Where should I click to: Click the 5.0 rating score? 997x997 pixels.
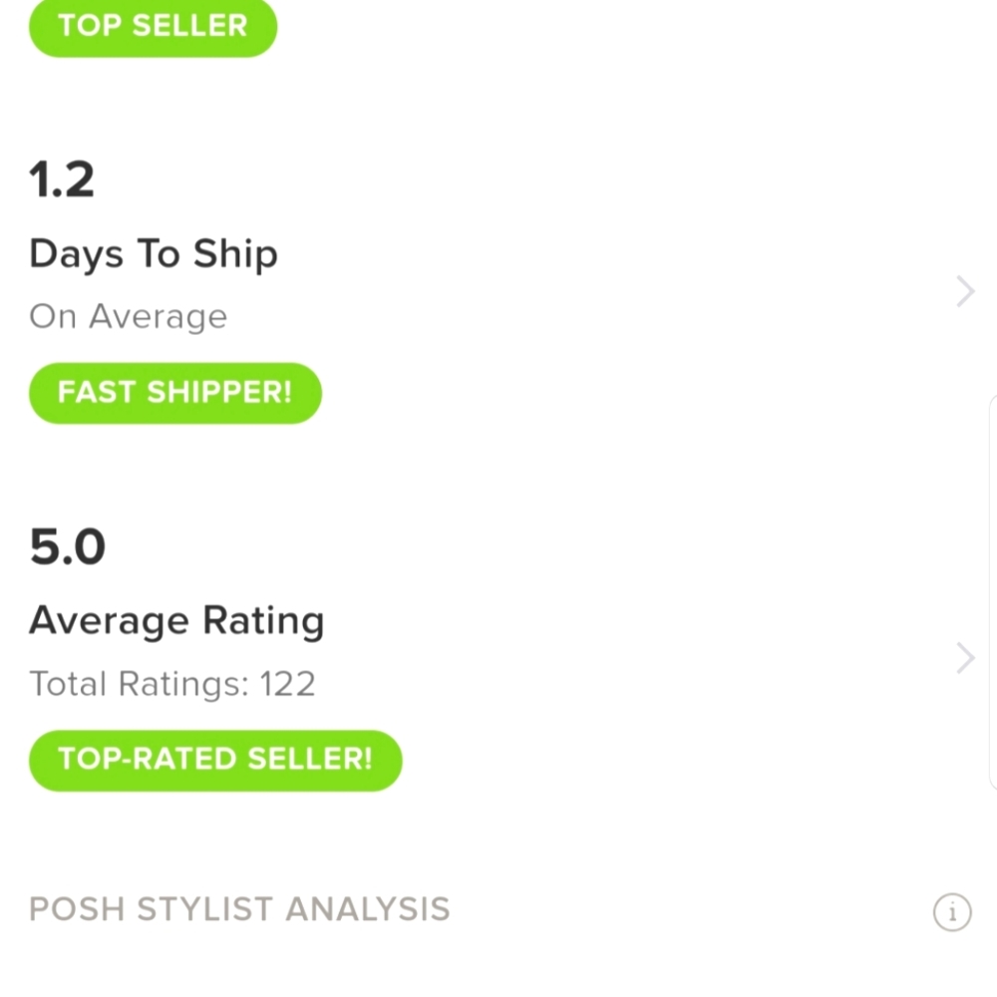click(x=67, y=546)
